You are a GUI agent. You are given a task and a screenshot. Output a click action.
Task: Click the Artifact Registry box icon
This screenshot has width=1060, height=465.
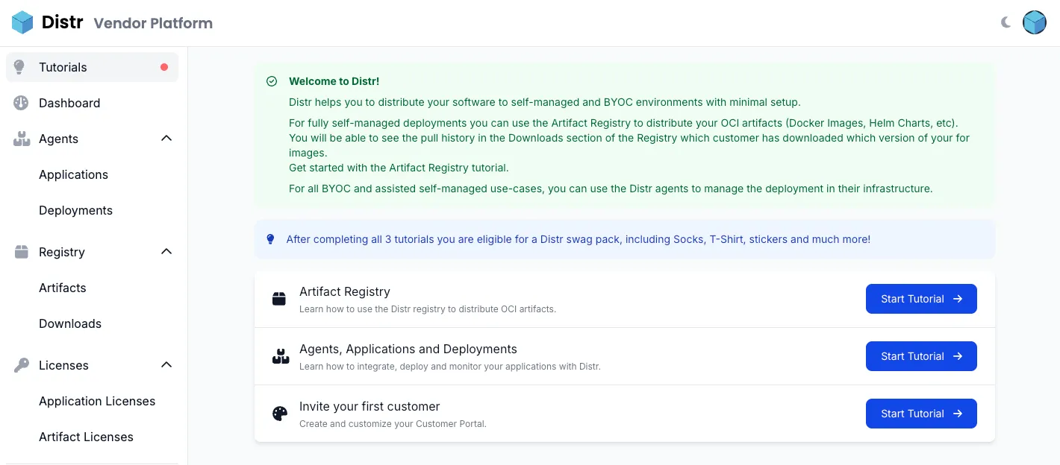point(279,299)
